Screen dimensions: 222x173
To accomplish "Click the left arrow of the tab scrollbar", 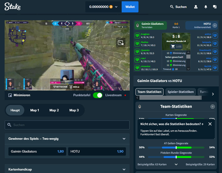I will [137, 98].
